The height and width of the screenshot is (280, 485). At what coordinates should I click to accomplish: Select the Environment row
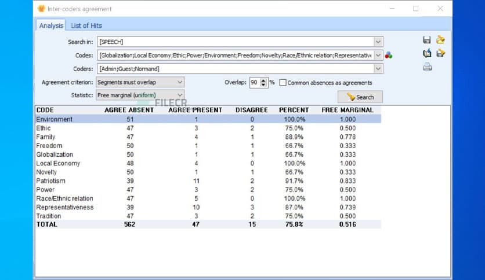click(208, 119)
